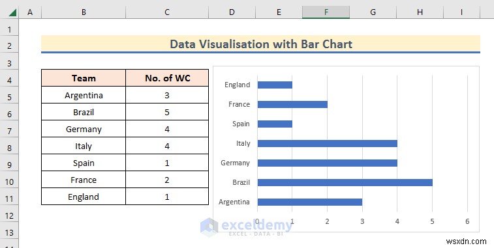Click Spain's value cell showing 1
Image resolution: width=494 pixels, height=248 pixels.
(x=167, y=163)
